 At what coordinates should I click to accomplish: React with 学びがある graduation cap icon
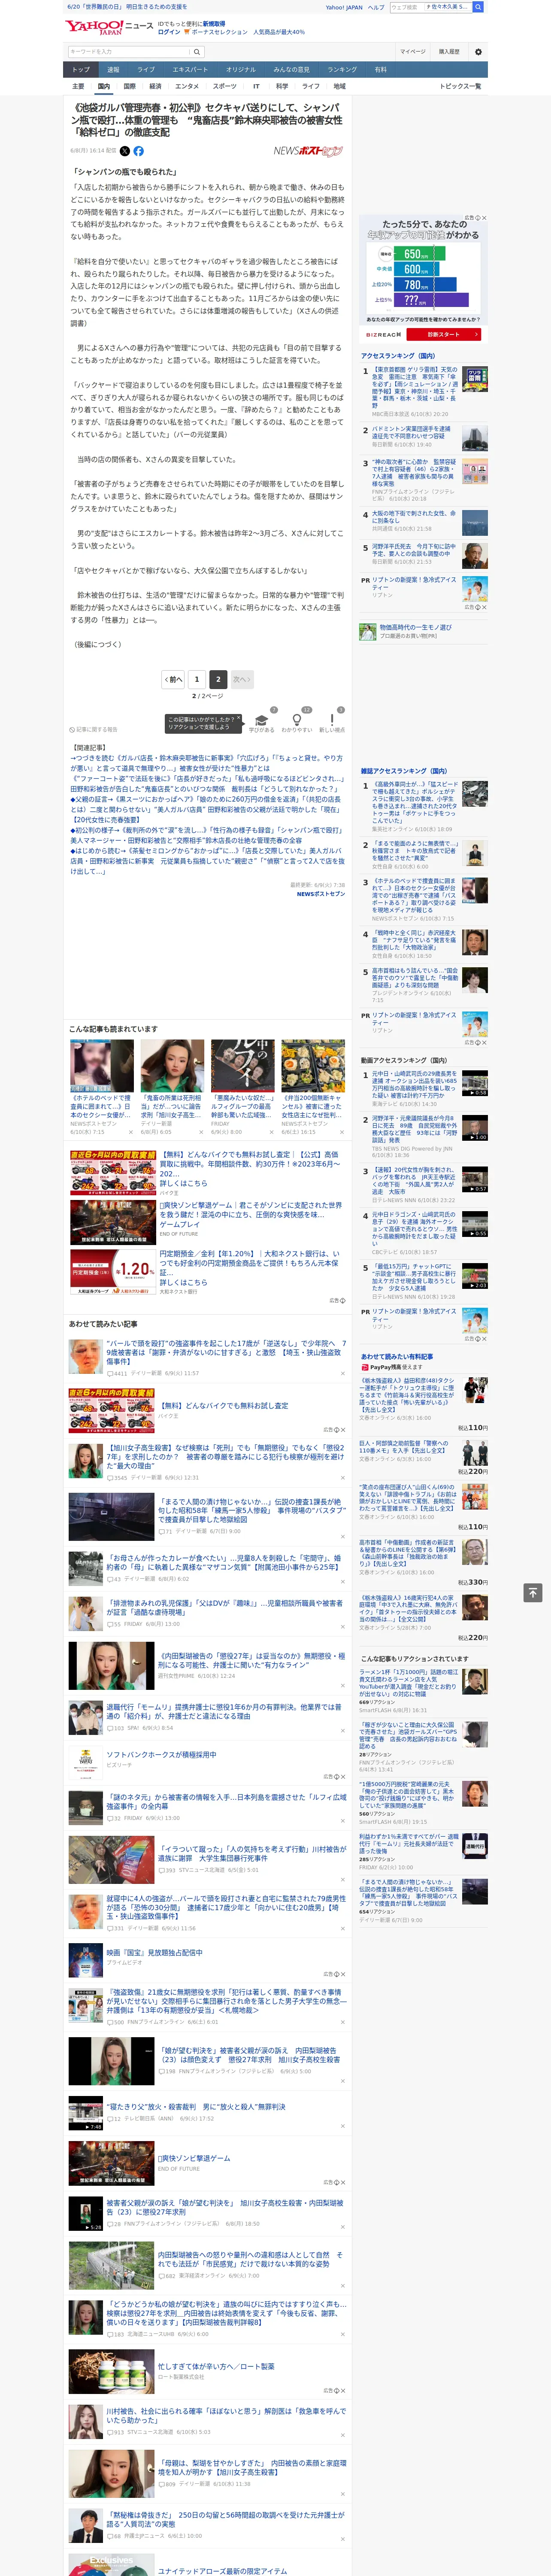[x=261, y=719]
